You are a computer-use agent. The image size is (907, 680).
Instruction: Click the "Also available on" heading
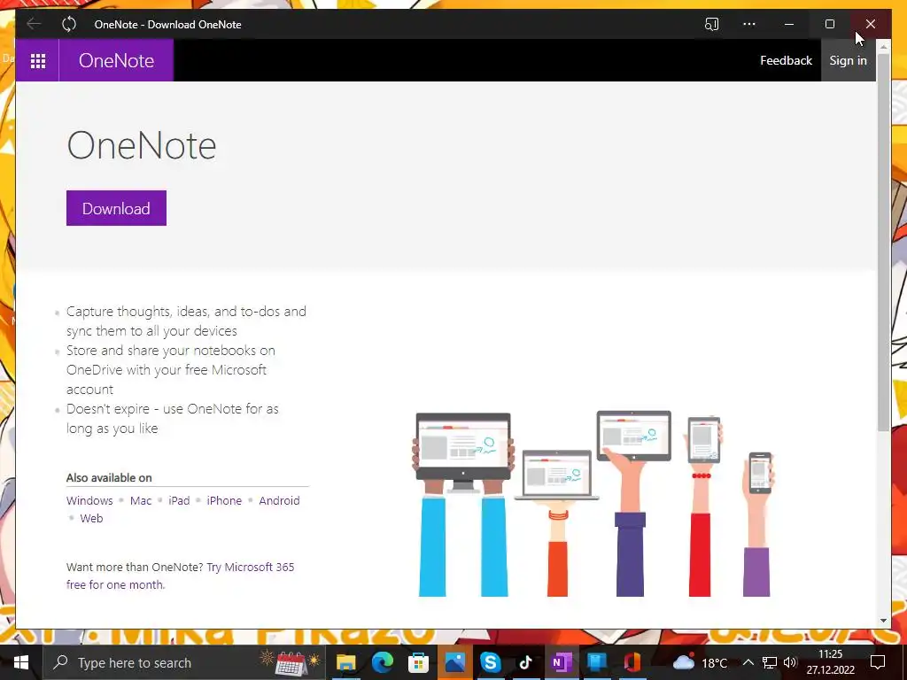[x=109, y=477]
